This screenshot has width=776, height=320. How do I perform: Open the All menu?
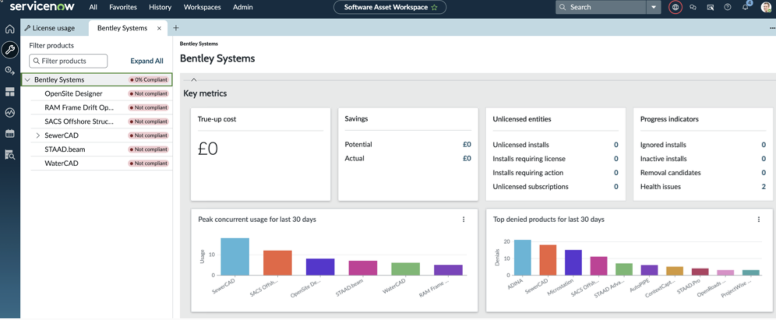click(93, 7)
